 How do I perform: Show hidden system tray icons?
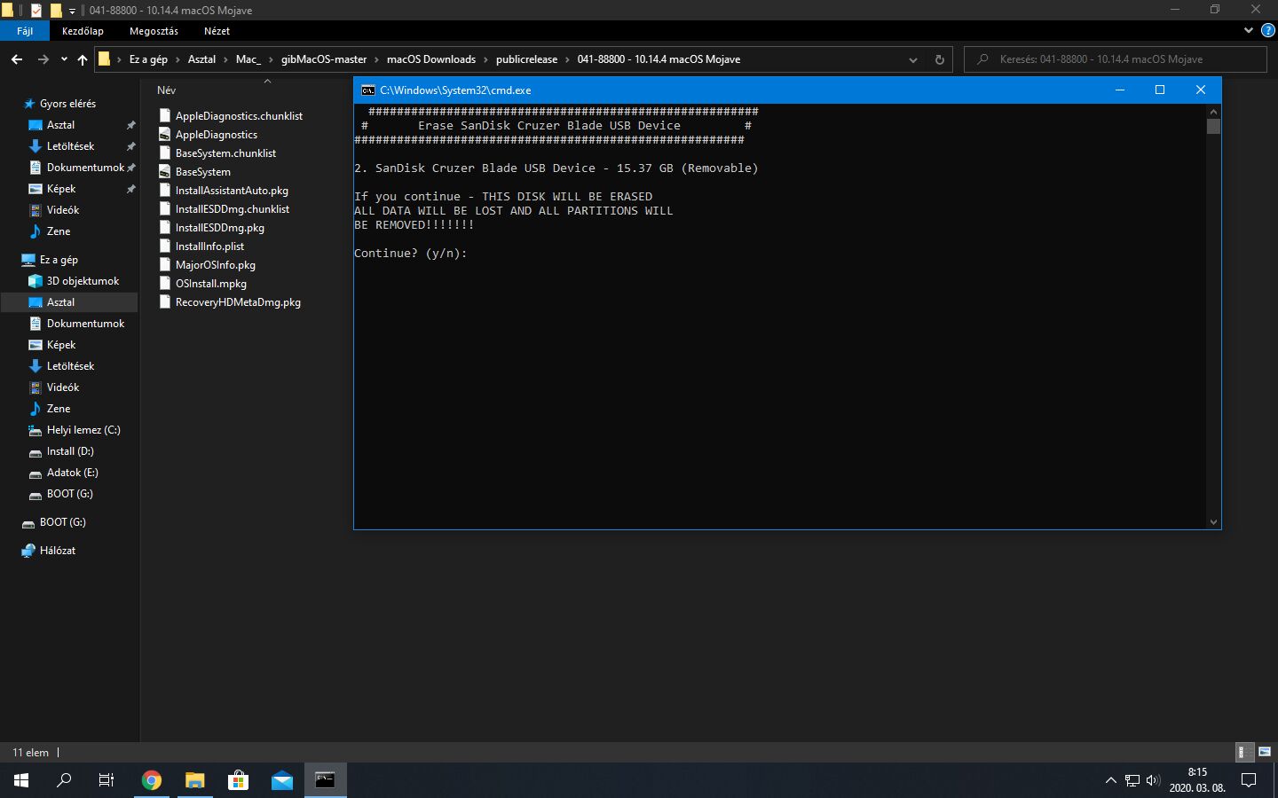click(1110, 780)
